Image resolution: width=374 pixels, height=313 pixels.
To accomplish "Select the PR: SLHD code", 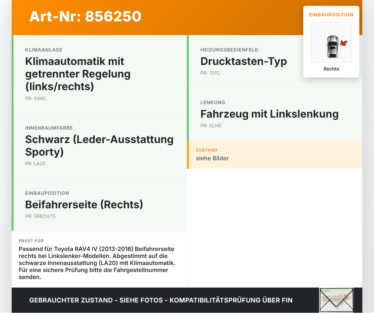I will coord(211,125).
